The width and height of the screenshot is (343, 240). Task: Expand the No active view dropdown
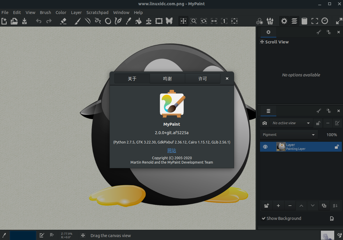[291, 123]
